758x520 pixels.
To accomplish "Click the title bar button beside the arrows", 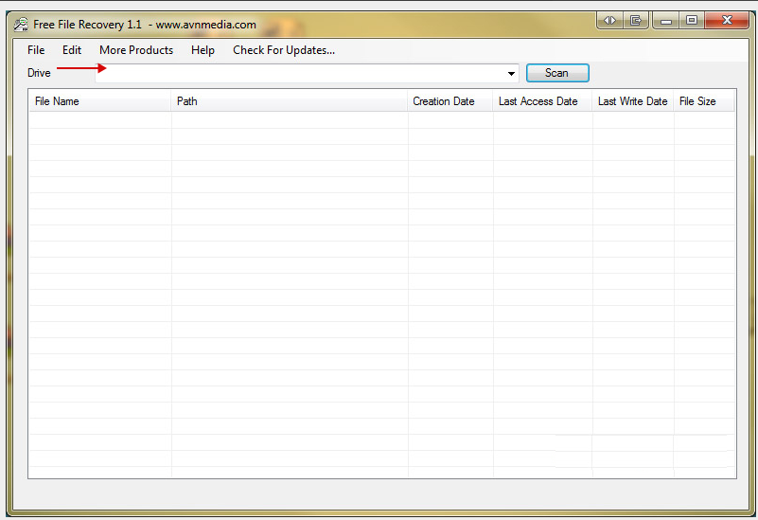I will pyautogui.click(x=636, y=20).
